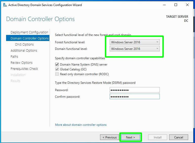Click the wizard app icon in title bar
Viewport: 195px width, 143px height.
(5, 5)
